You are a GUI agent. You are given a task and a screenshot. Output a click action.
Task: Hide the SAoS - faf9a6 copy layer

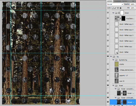108,46
